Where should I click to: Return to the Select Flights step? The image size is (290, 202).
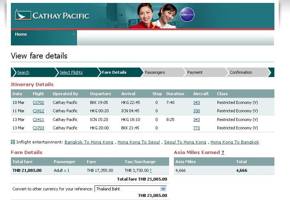(71, 72)
